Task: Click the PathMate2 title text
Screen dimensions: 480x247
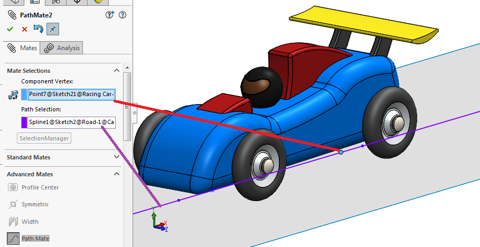Action: point(36,15)
